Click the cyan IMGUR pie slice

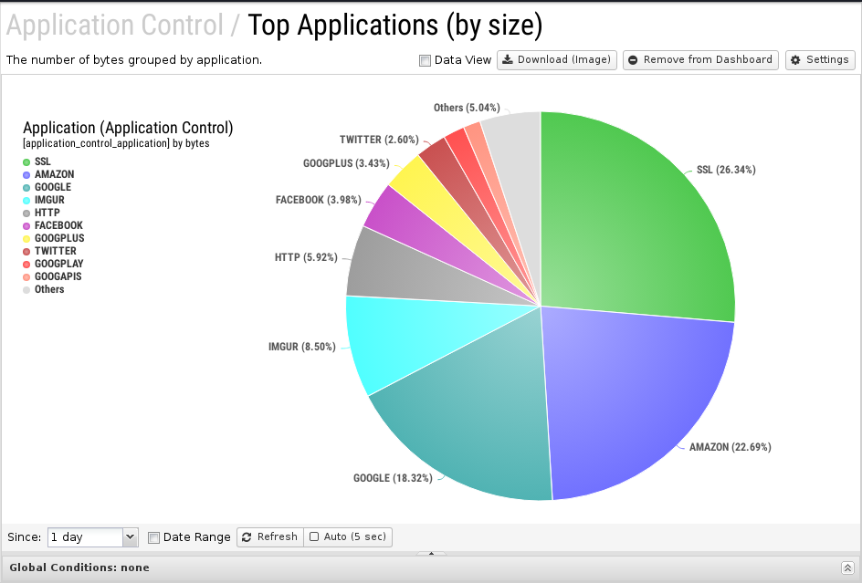407,340
